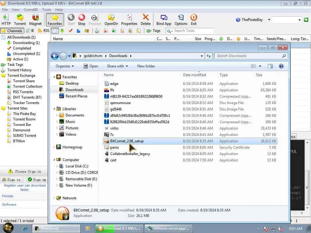
Task: Toggle the Favorites star button in BitComet
Action: pyautogui.click(x=55, y=20)
